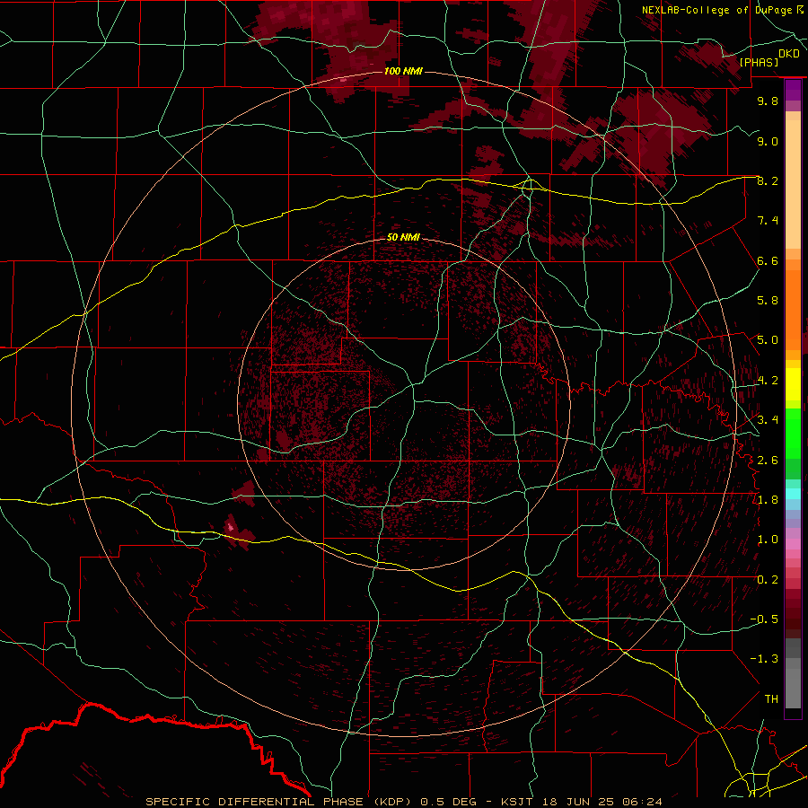Click the 100 NMI range ring label
Image resolution: width=808 pixels, height=808 pixels.
point(403,71)
